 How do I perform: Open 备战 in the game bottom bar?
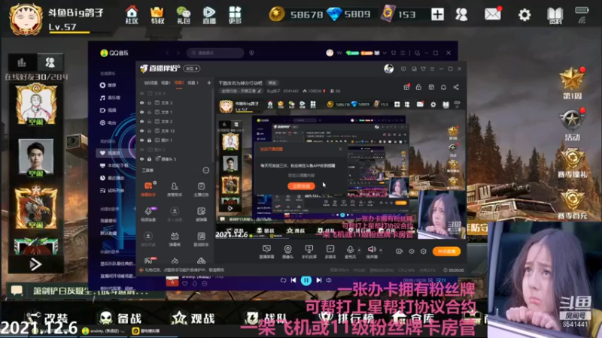pyautogui.click(x=120, y=318)
